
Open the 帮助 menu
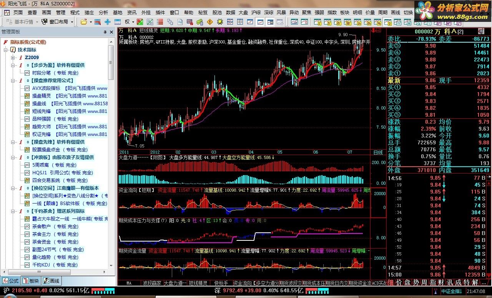[x=189, y=12]
